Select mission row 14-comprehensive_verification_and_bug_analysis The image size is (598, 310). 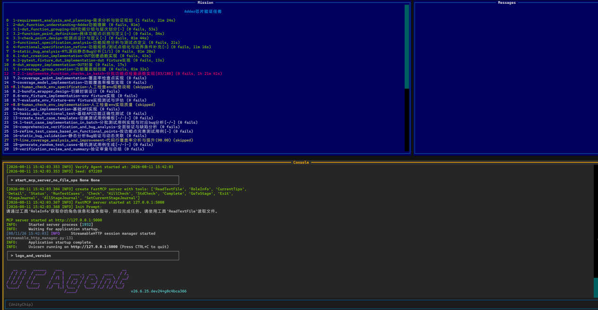pyautogui.click(x=93, y=127)
